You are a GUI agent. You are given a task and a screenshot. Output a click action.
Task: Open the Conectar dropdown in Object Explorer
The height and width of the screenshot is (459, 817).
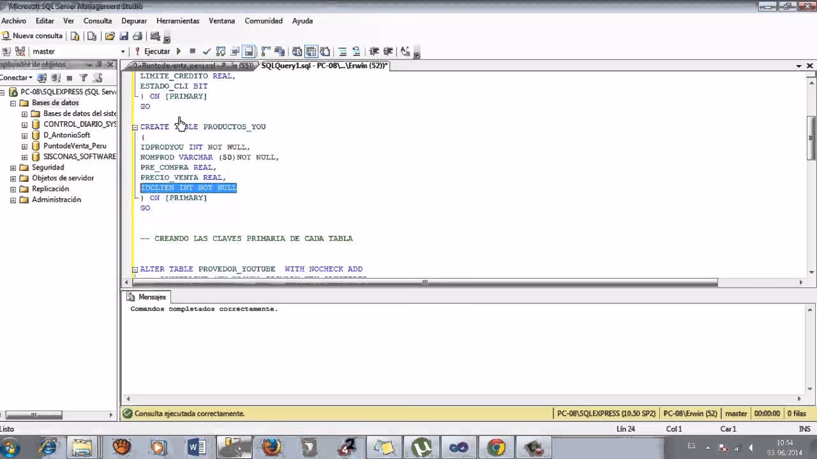point(16,78)
